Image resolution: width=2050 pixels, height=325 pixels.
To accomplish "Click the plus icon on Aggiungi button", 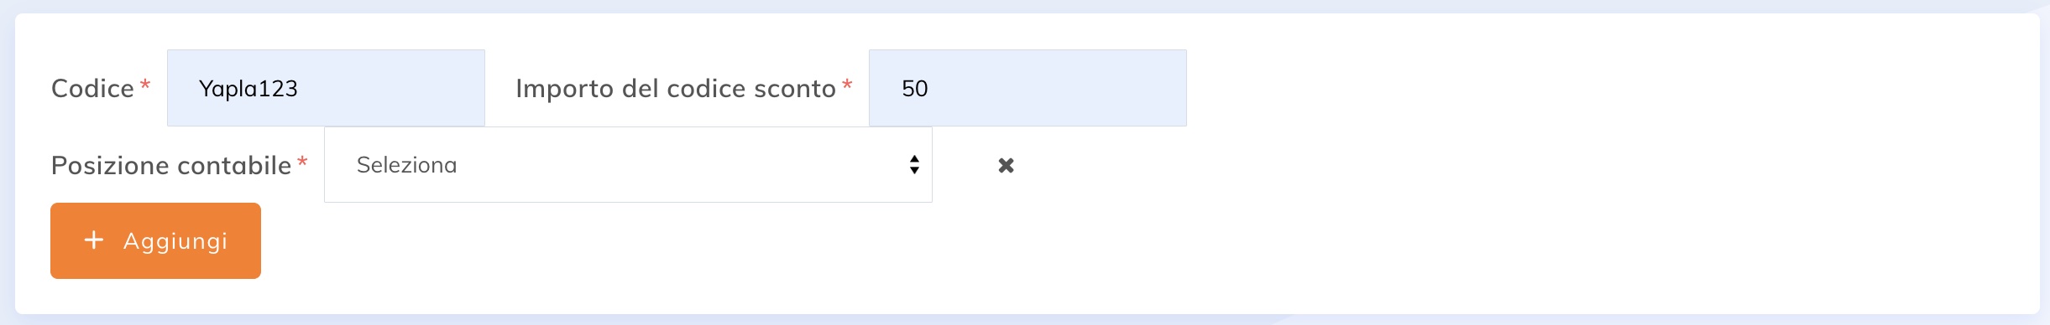I will (x=94, y=240).
